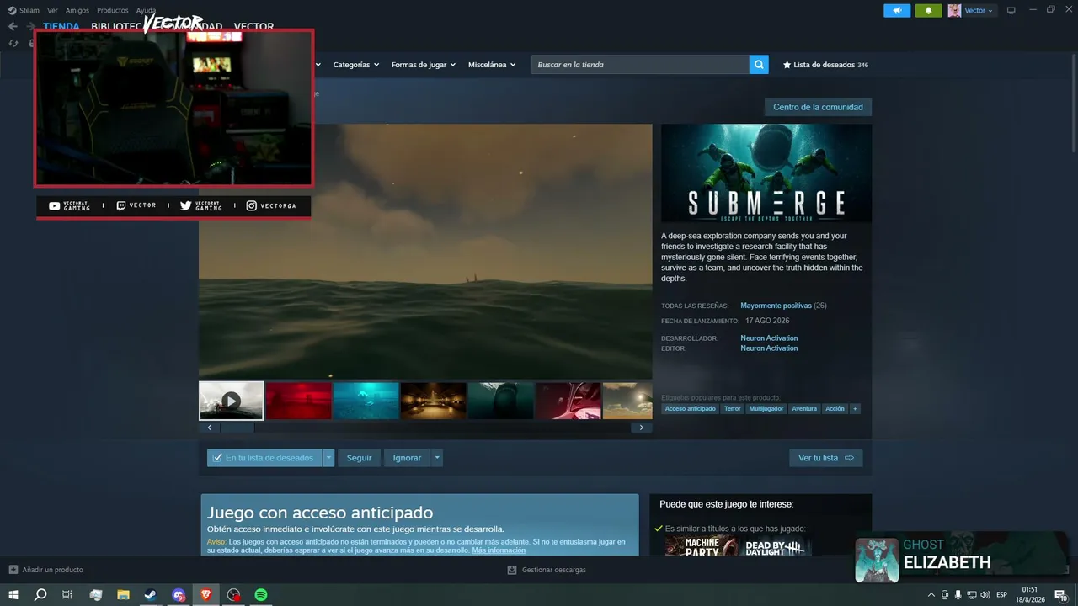Open Task View on the taskbar
The image size is (1078, 606).
coord(67,594)
